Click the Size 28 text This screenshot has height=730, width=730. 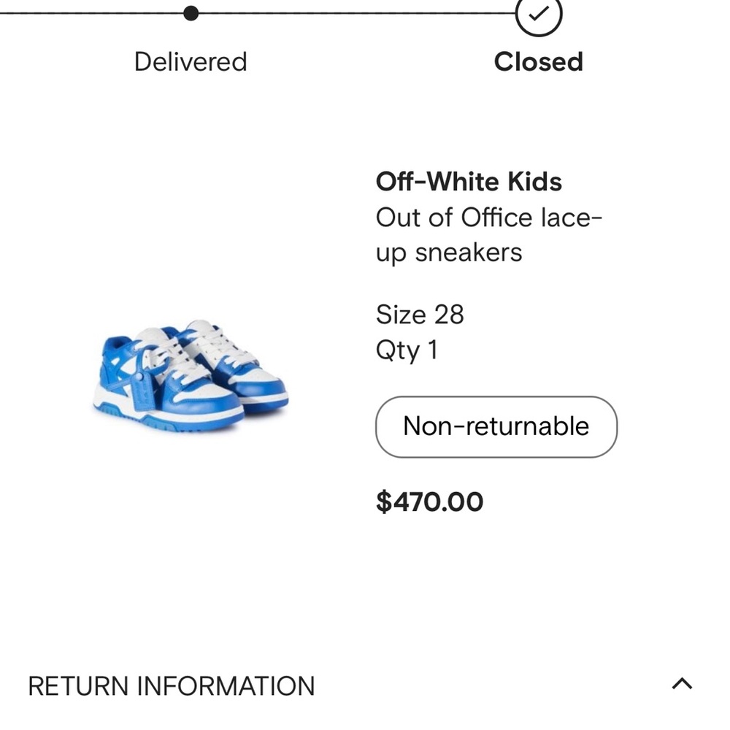420,315
